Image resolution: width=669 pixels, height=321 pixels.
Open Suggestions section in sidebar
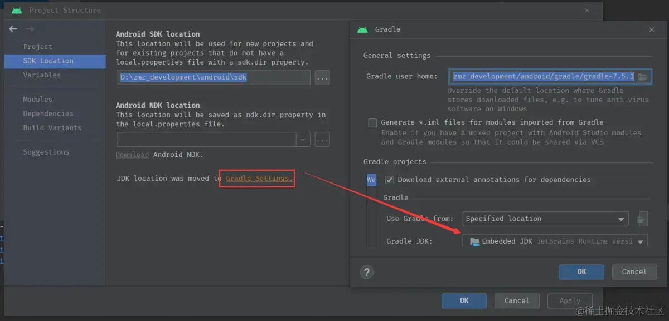pyautogui.click(x=46, y=152)
